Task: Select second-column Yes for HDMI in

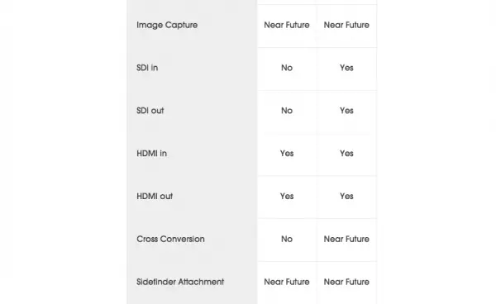Action: click(x=346, y=154)
